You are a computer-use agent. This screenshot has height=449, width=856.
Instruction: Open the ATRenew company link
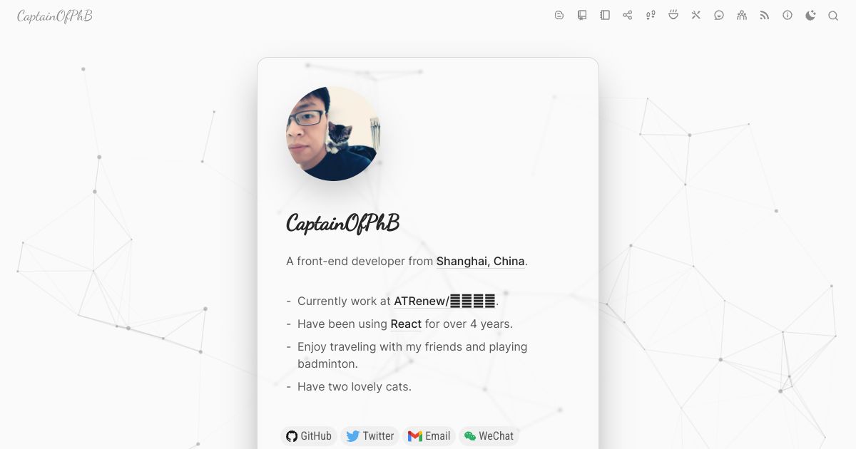(x=444, y=301)
